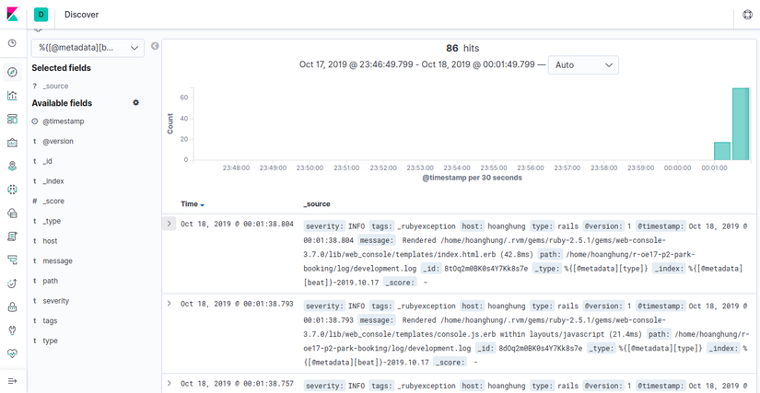This screenshot has width=760, height=393.
Task: Open the Machine Learning icon
Action: click(13, 190)
